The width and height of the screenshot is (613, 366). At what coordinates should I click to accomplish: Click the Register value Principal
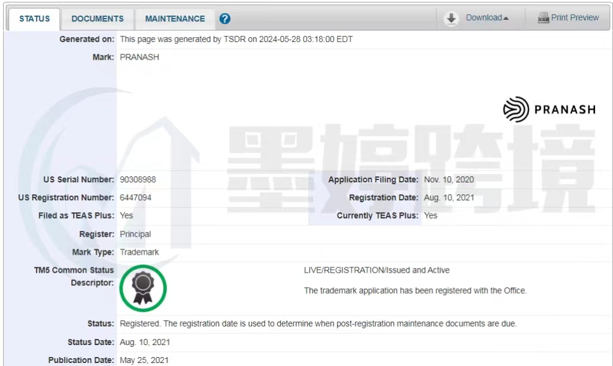pos(135,234)
